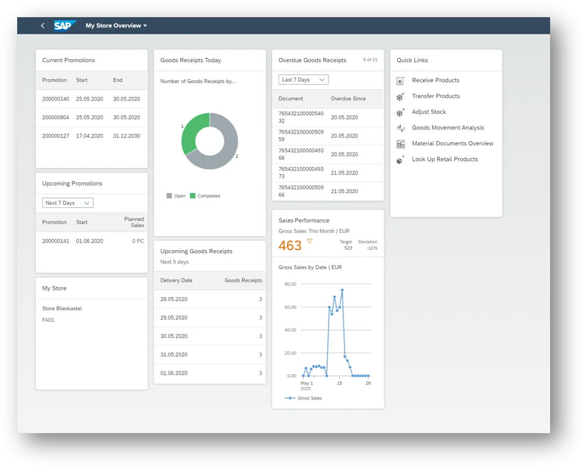Image resolution: width=585 pixels, height=468 pixels.
Task: Click the Adjust Stock icon
Action: point(400,112)
